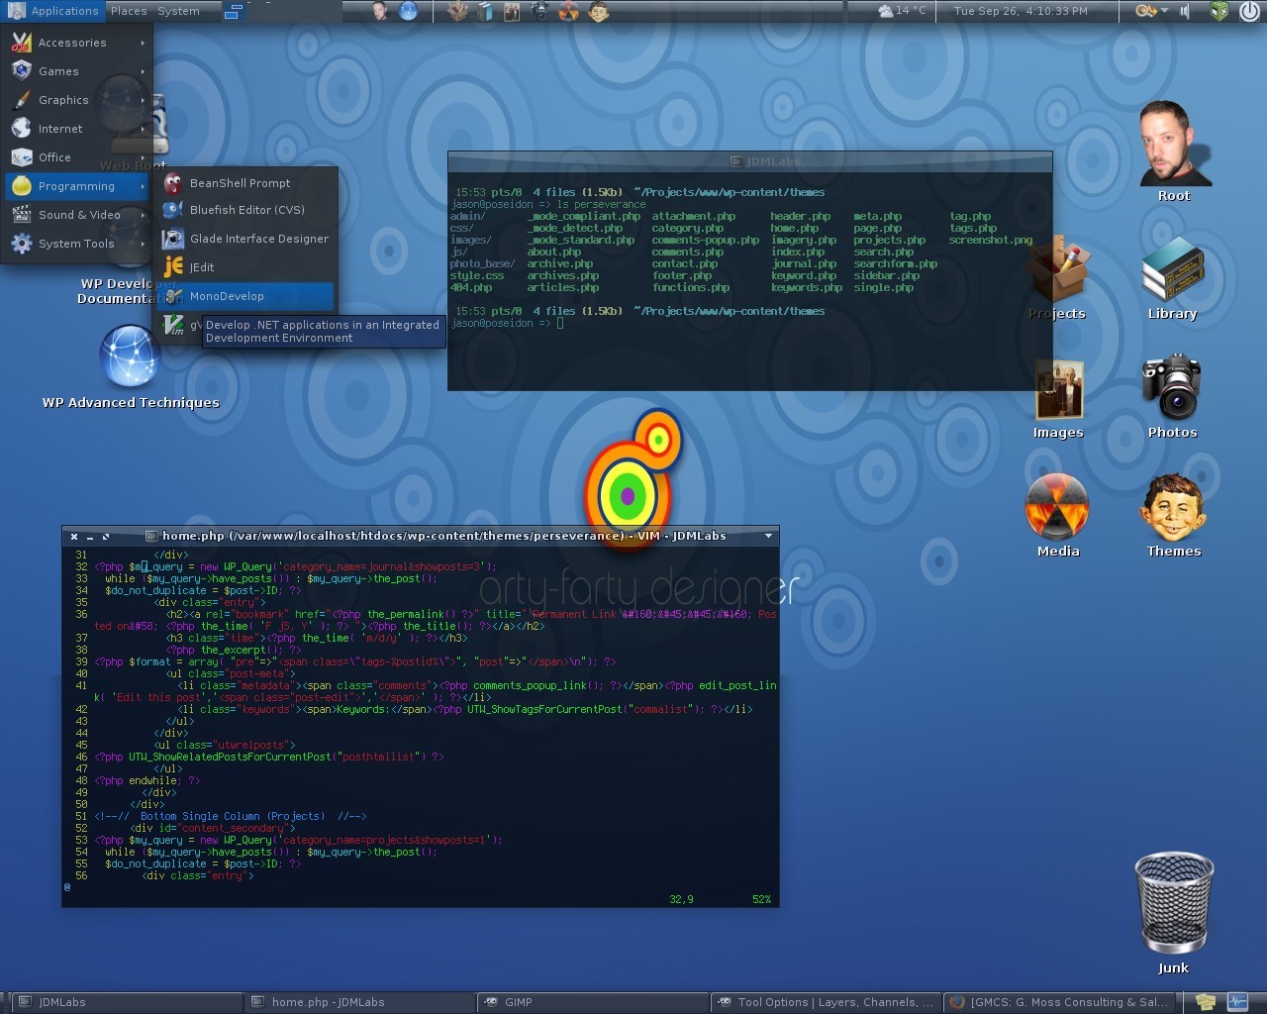The width and height of the screenshot is (1267, 1014).
Task: Open the Internet category
Action: 77,129
